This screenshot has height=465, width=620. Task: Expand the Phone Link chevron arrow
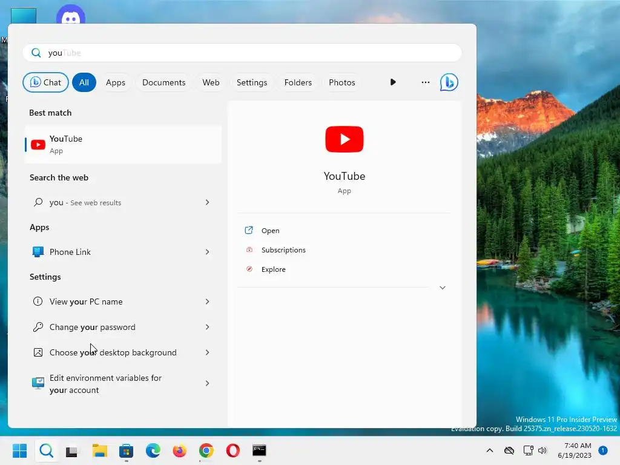207,252
